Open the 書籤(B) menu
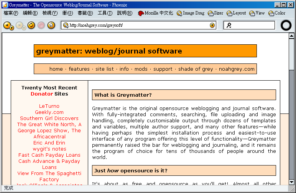Image resolution: width=296 pixels, height=193 pixels. (x=86, y=13)
